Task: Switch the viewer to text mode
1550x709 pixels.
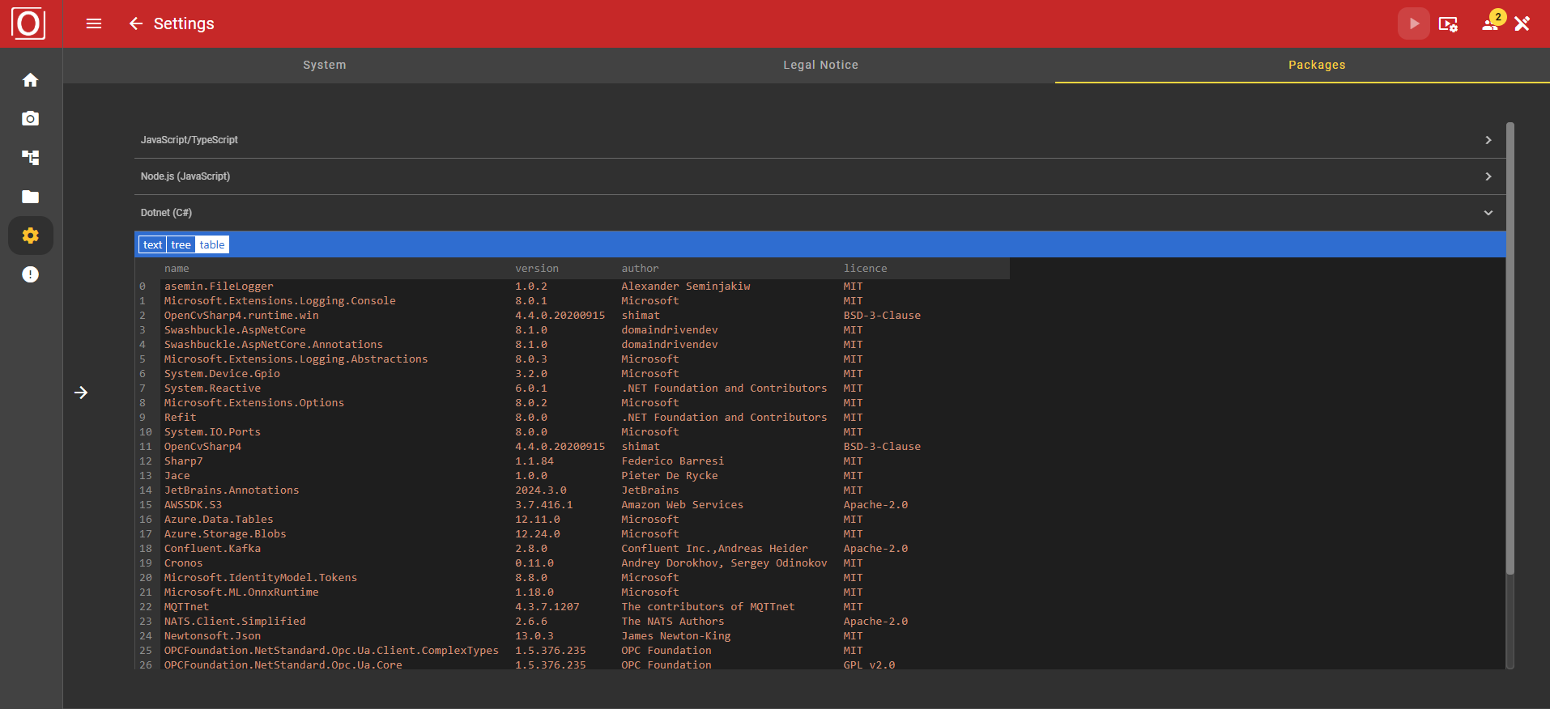Action: 152,244
